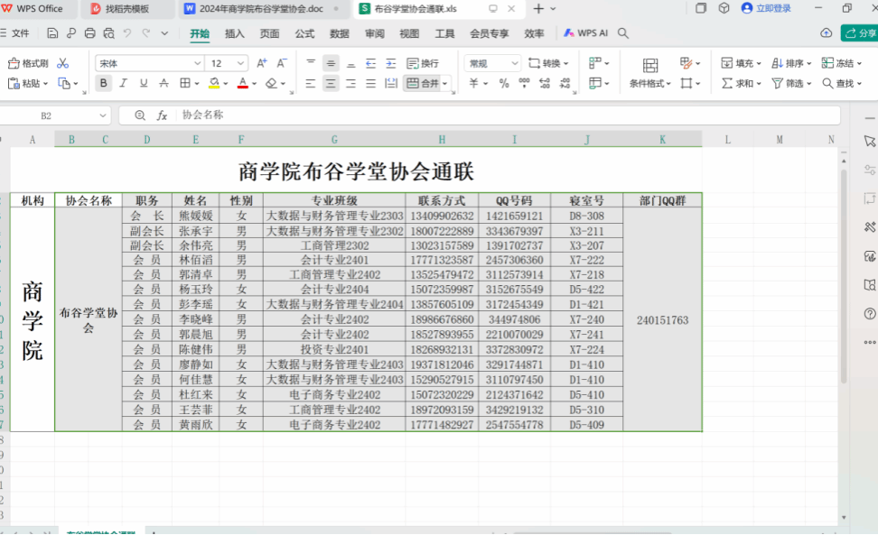Open the number format dropdown showing 常规
The image size is (878, 535).
[491, 63]
